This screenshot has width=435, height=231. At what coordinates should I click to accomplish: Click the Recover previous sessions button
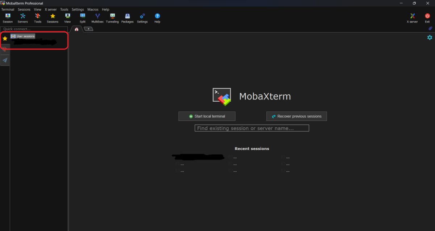point(297,116)
